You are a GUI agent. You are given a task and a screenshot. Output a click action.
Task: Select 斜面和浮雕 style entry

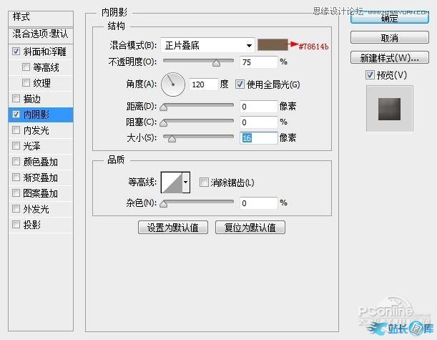click(x=44, y=52)
